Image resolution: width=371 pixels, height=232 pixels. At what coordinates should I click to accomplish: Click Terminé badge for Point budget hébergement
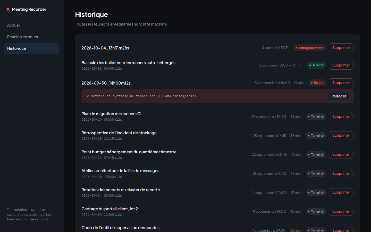(316, 154)
